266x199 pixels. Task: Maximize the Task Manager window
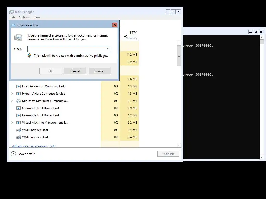pyautogui.click(x=173, y=12)
